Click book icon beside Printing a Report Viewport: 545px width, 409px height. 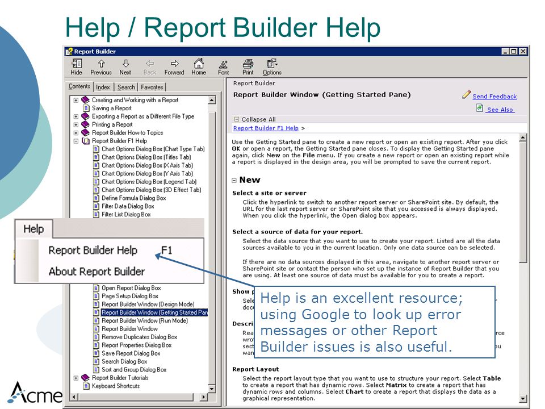tap(86, 124)
